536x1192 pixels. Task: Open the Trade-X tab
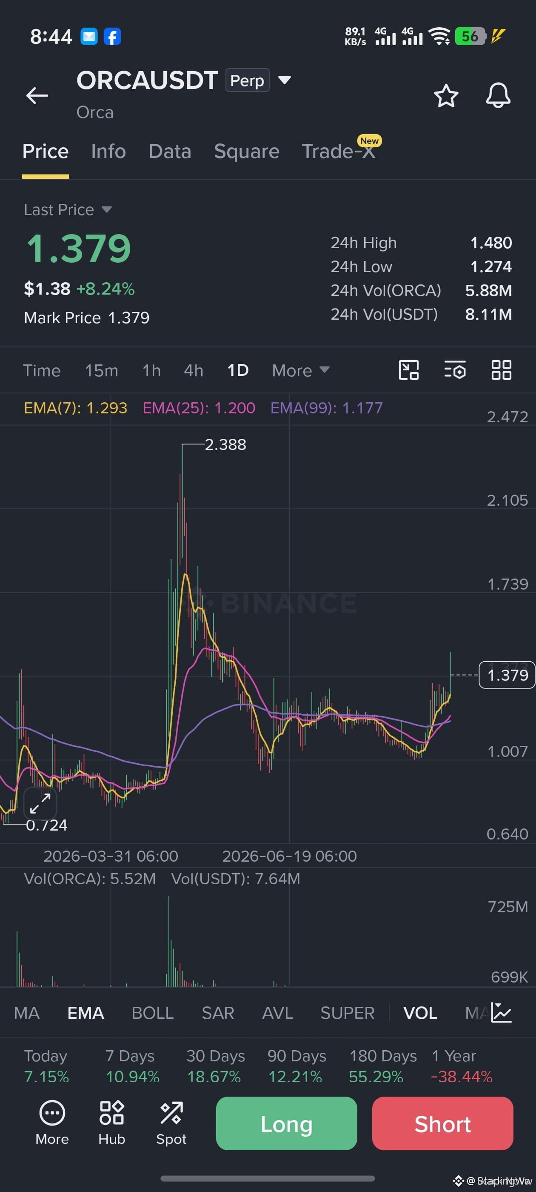tap(338, 151)
